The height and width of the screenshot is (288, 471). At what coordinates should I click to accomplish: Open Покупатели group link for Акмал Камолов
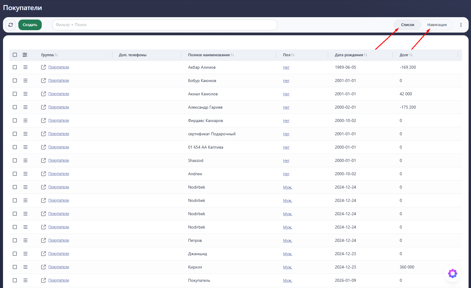[x=59, y=94]
